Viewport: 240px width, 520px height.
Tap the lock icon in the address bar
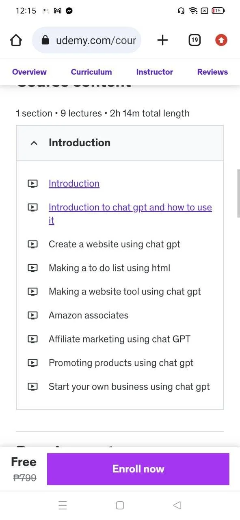click(45, 40)
